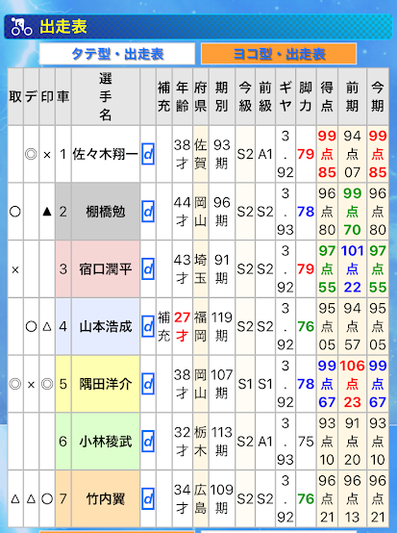Click 期別 107期 for 隅田洋介
The image size is (397, 533).
click(222, 384)
